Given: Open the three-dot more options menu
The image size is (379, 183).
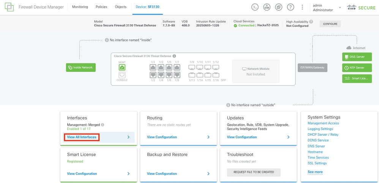Looking at the screenshot, I should click(x=302, y=7).
